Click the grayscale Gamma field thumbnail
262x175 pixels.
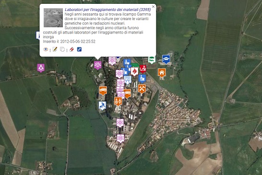53,18
